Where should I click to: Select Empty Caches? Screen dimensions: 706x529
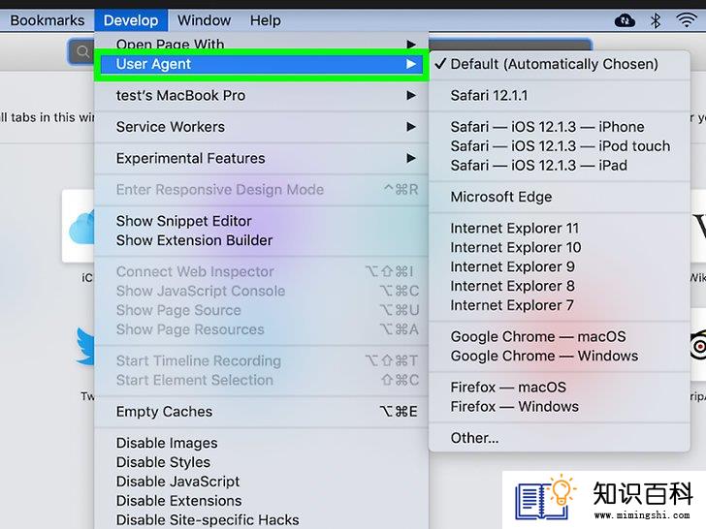tap(261, 411)
